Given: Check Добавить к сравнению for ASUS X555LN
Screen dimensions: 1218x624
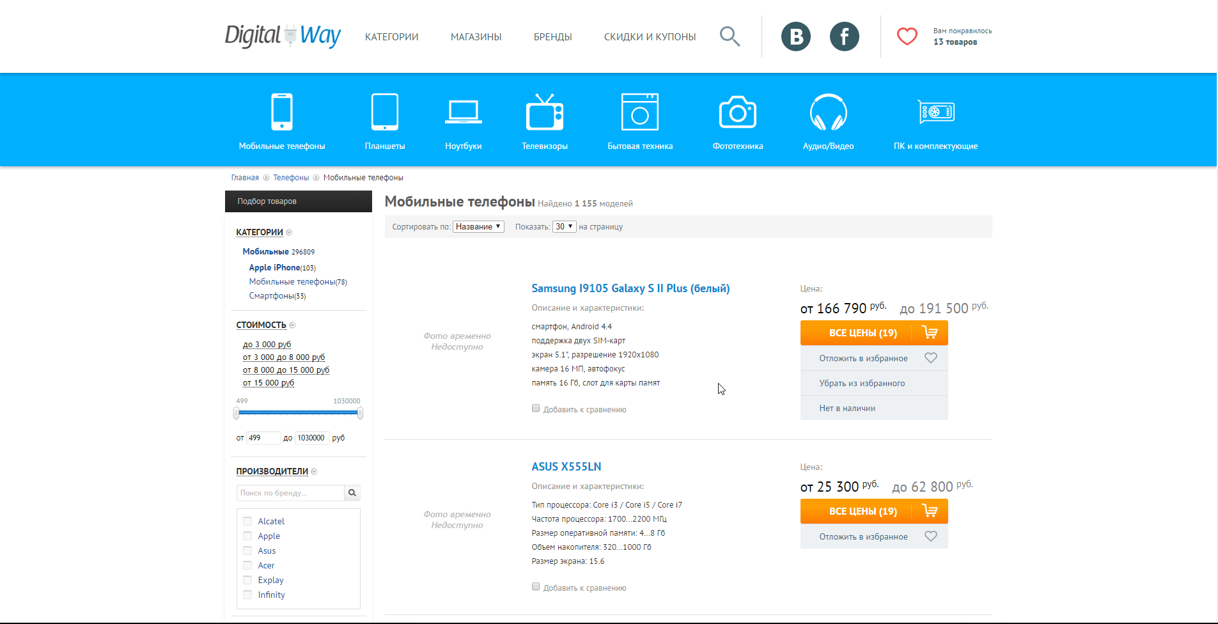Looking at the screenshot, I should click(536, 586).
